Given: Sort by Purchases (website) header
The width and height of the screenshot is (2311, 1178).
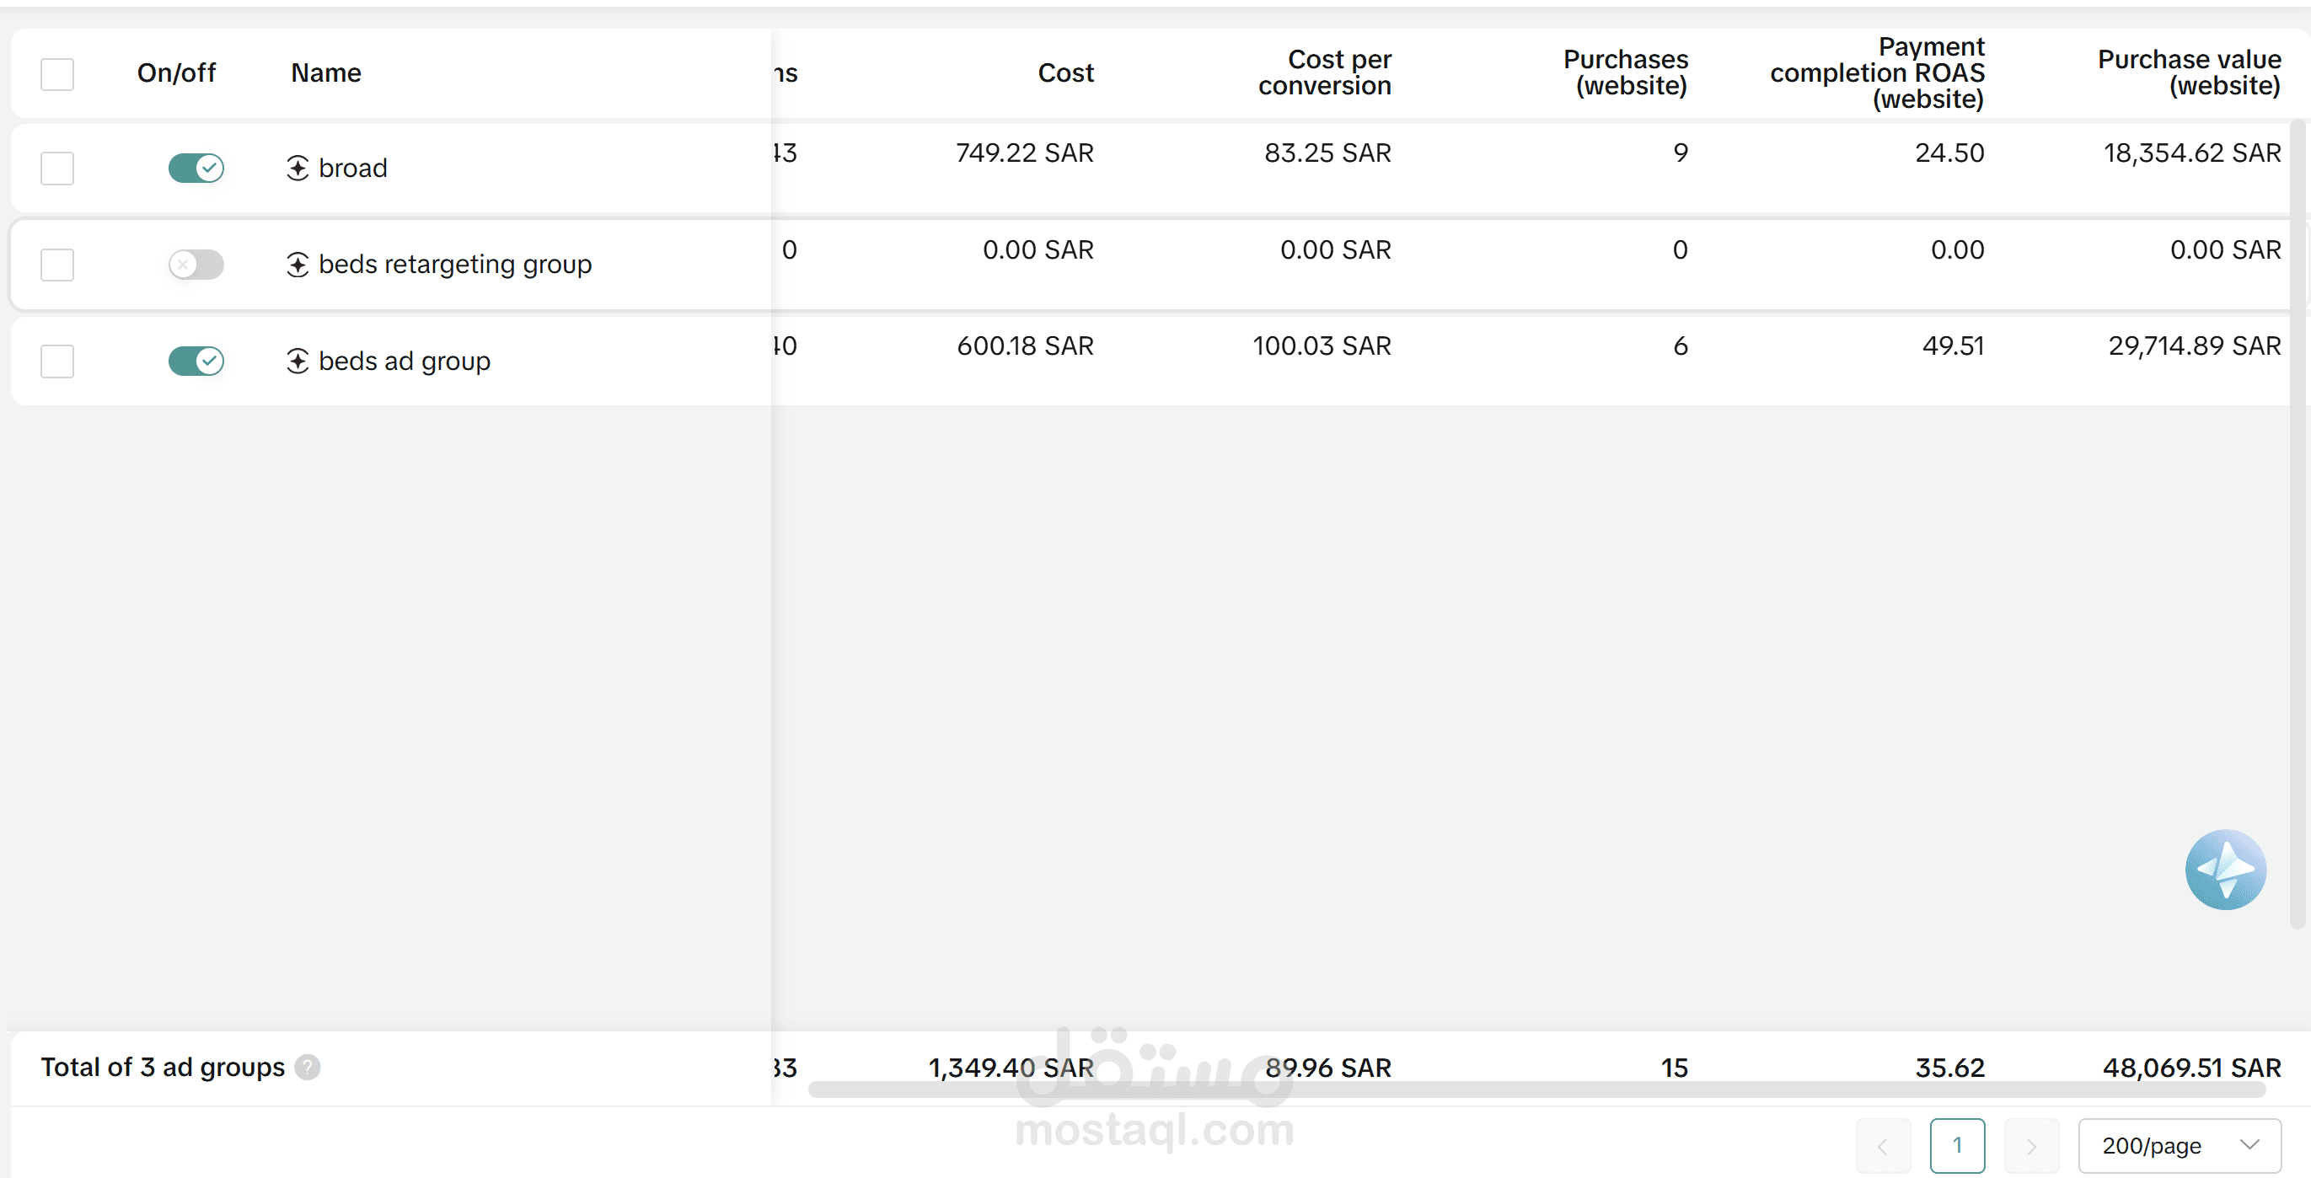Looking at the screenshot, I should tap(1625, 72).
